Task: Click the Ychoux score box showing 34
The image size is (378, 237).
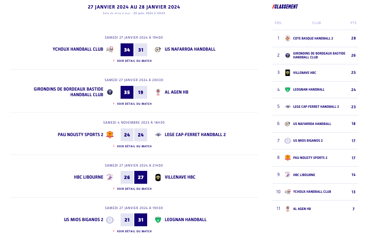Action: [x=127, y=49]
